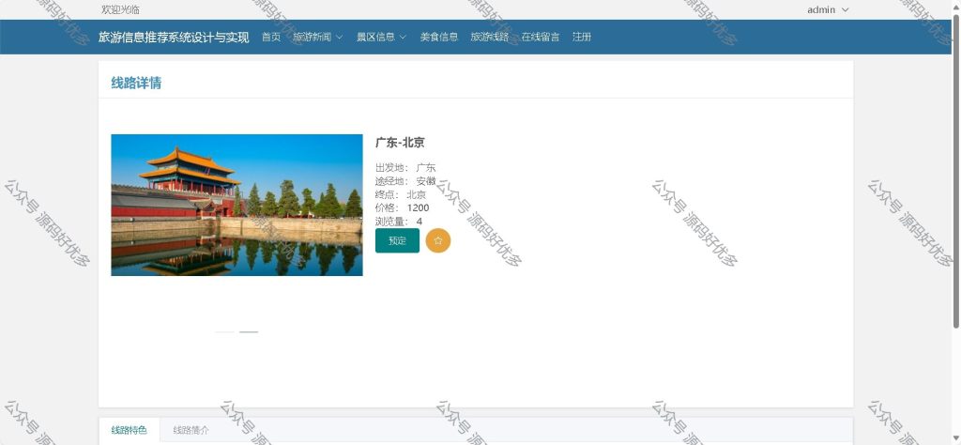Click the orange star favorite icon
The height and width of the screenshot is (445, 961).
click(437, 241)
